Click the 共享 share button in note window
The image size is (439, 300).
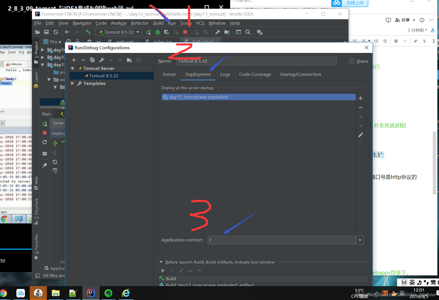click(x=402, y=20)
